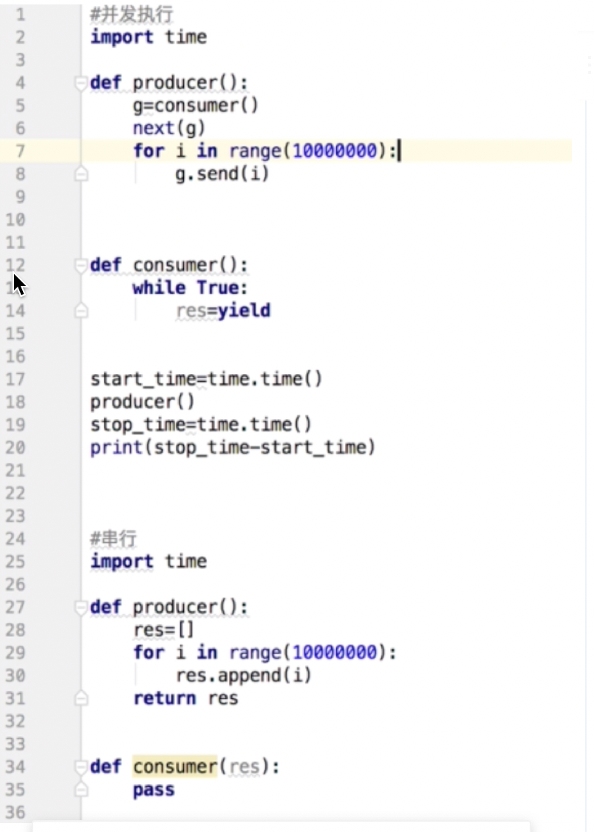Viewport: 594px width, 832px height.
Task: Click fold end marker on g.send(i) line
Action: (x=81, y=174)
